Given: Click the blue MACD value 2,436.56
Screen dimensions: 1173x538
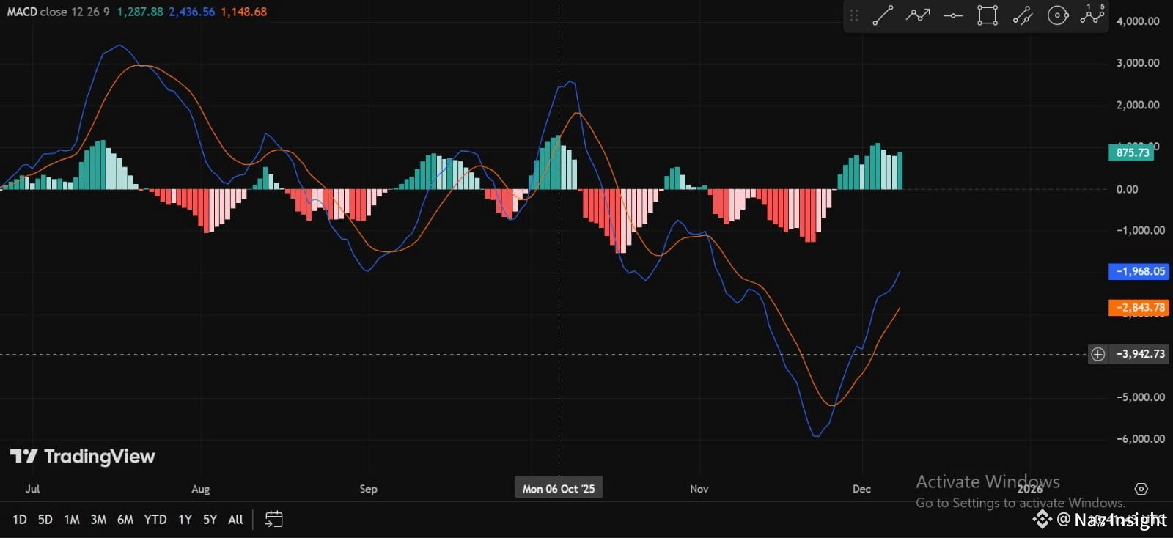Looking at the screenshot, I should (x=192, y=12).
